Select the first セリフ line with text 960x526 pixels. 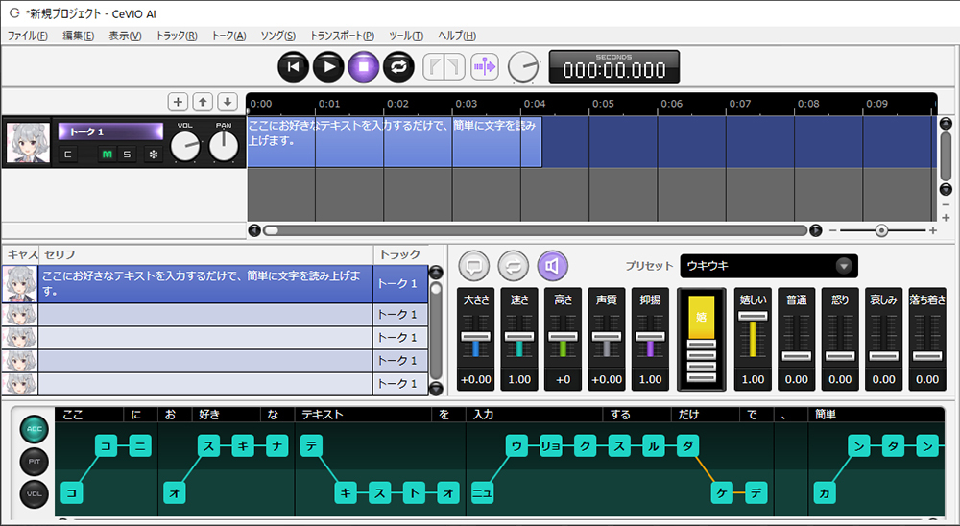pos(205,283)
